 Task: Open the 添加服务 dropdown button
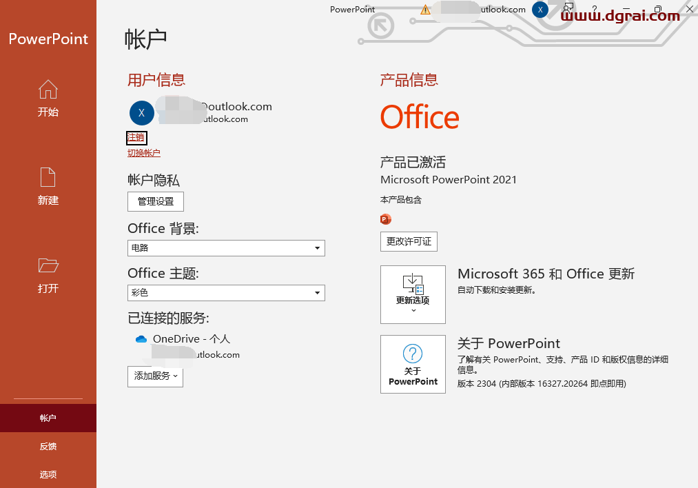(155, 376)
